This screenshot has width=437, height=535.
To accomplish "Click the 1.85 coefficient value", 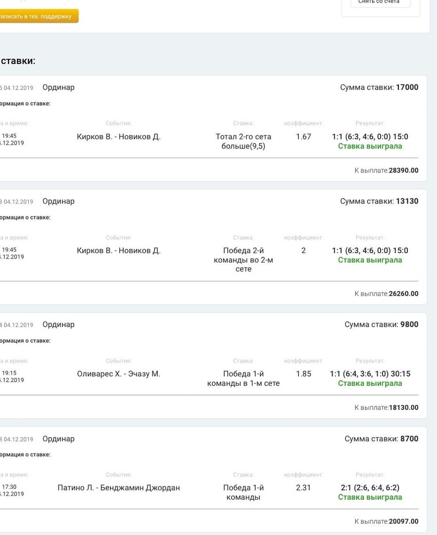I will click(303, 374).
